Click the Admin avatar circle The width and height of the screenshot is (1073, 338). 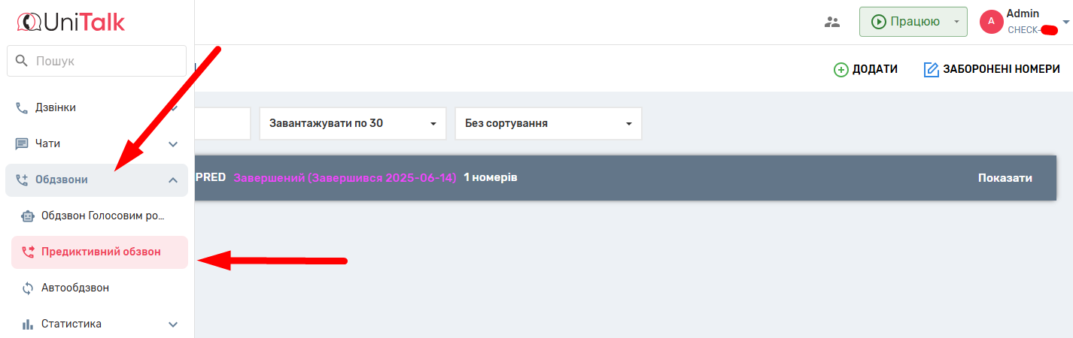[x=991, y=22]
